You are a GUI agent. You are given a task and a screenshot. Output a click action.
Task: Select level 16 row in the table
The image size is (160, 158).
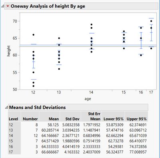click(78, 146)
